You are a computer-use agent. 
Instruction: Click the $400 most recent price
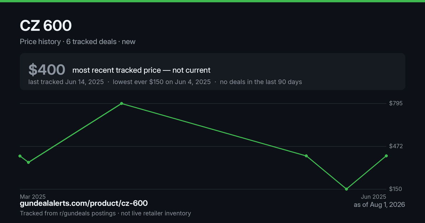pos(47,70)
